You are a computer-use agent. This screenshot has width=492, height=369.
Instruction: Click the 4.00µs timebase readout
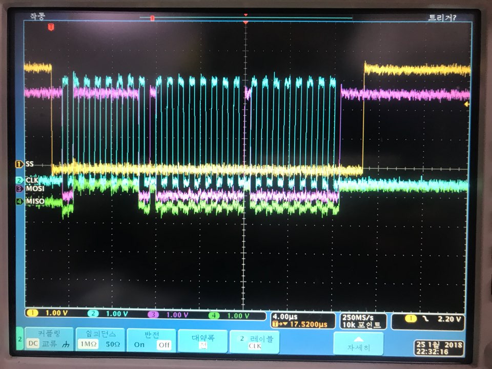click(285, 317)
